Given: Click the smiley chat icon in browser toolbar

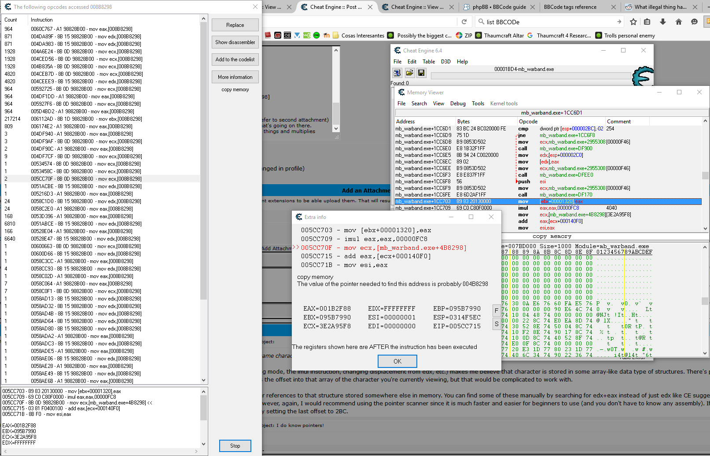Looking at the screenshot, I should pos(694,22).
